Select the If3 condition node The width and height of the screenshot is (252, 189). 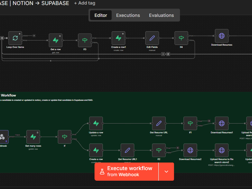tap(85, 40)
